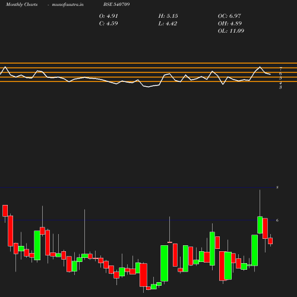Click the tall green candle reaching above 6
The image size is (297, 297).
click(260, 225)
